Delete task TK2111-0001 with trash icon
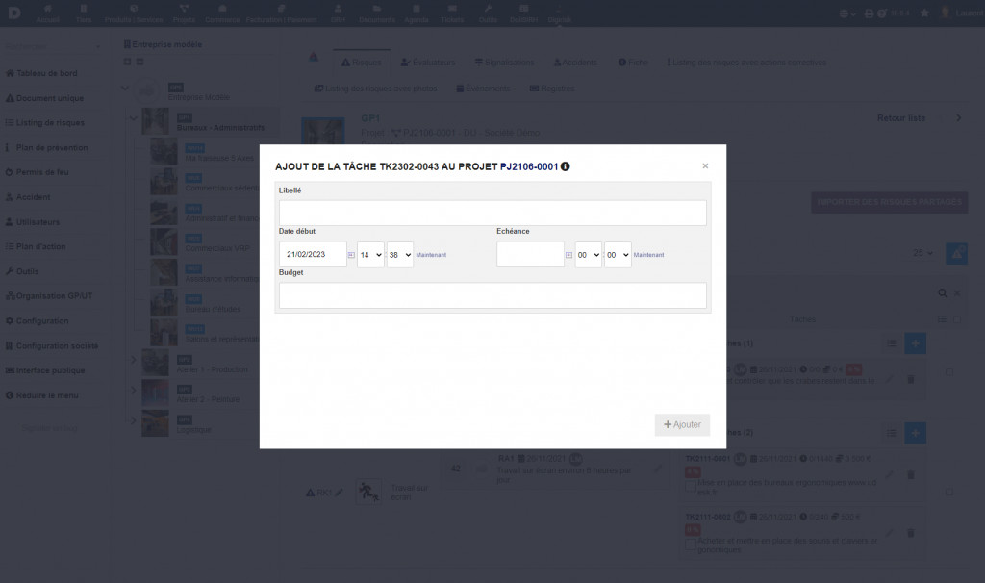 tap(911, 475)
